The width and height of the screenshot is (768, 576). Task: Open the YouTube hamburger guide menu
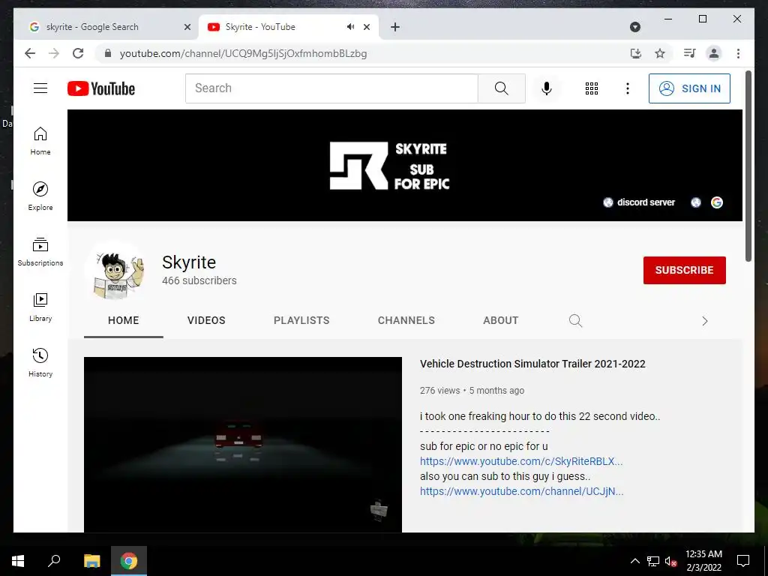tap(40, 88)
